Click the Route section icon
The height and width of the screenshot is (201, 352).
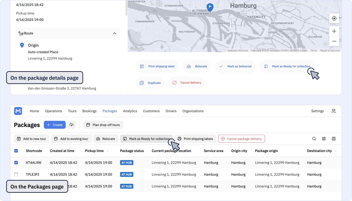click(x=21, y=33)
